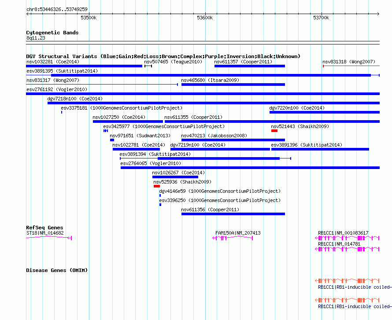Click the 53700k ruler tick label

pyautogui.click(x=321, y=18)
